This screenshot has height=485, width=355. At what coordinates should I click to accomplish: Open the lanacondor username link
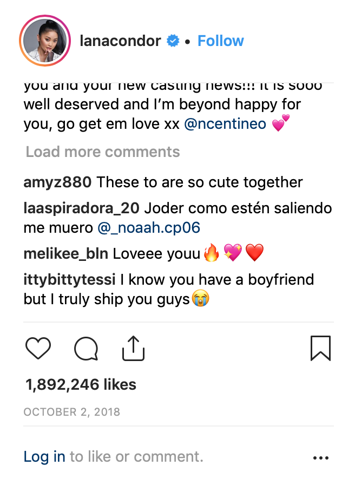click(120, 41)
